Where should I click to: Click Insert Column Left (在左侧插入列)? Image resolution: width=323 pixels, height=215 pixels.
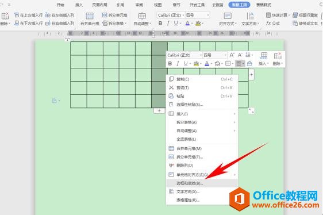click(60, 15)
